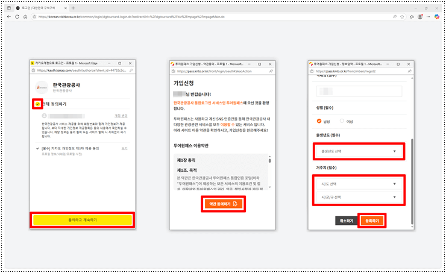Open the tab actions icon left of tabs
Viewport: 446px width, 273px height.
[x=9, y=8]
